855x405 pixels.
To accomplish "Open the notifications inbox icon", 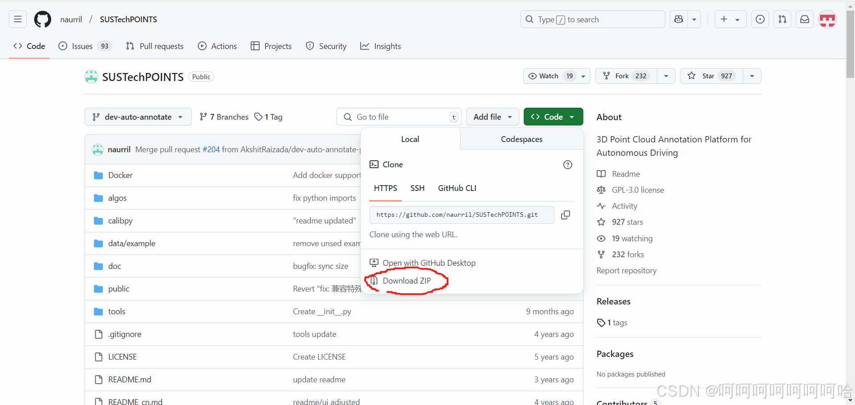I will click(805, 19).
